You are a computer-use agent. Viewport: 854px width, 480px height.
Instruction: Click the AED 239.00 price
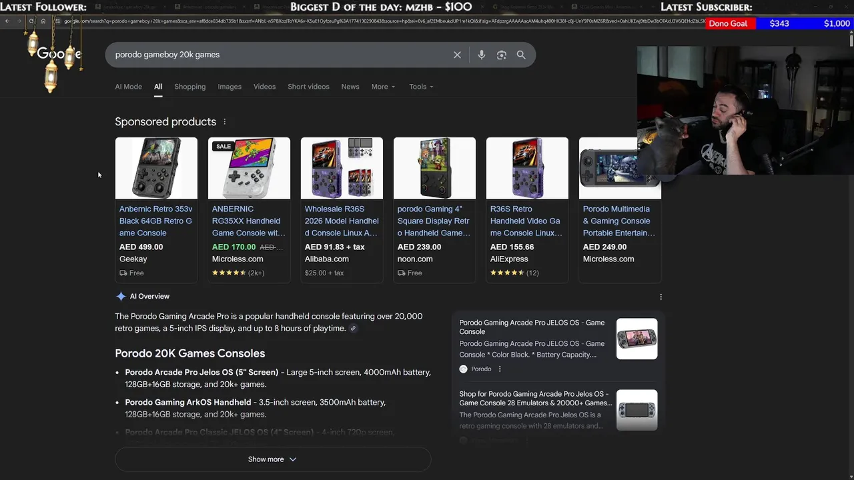point(419,247)
